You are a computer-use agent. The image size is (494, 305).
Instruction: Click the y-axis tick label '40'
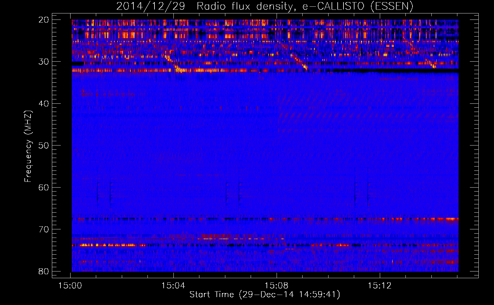pyautogui.click(x=44, y=104)
